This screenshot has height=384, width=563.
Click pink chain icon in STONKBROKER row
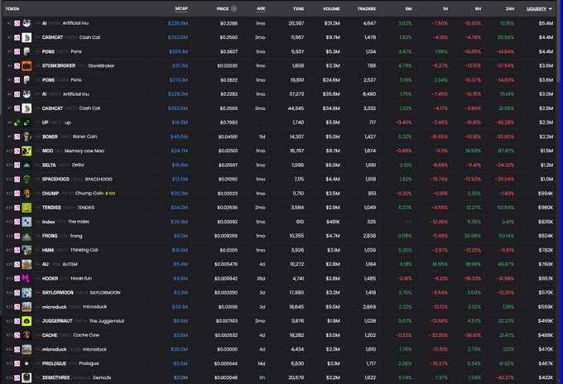pyautogui.click(x=17, y=65)
